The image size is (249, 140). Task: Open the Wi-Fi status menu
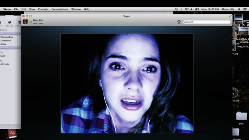pos(187,9)
